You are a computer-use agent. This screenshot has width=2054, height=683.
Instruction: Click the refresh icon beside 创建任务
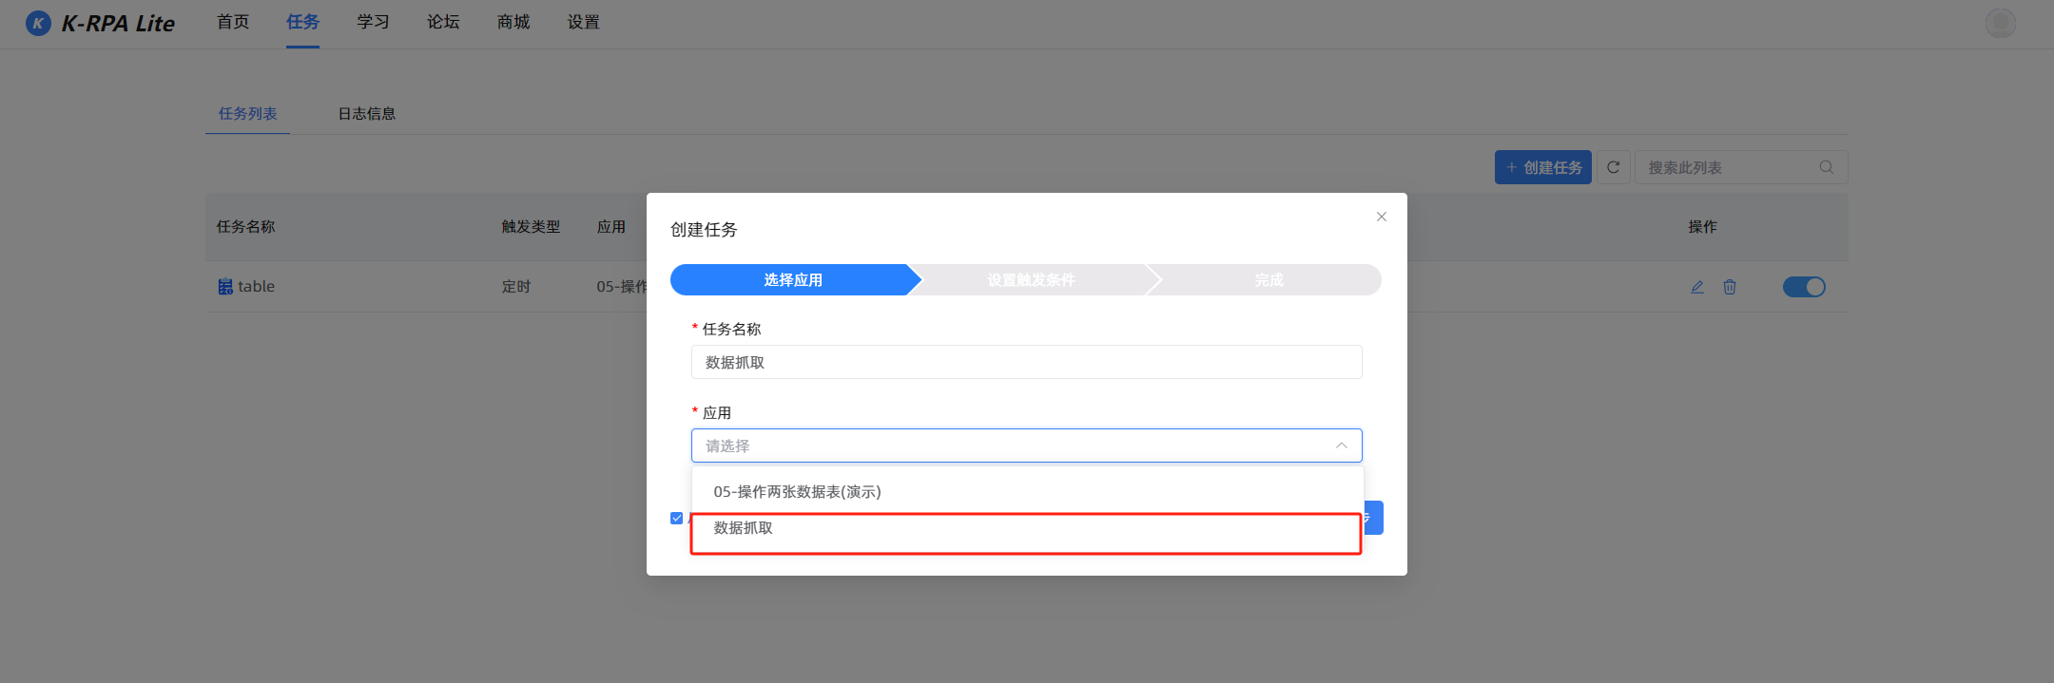point(1614,167)
